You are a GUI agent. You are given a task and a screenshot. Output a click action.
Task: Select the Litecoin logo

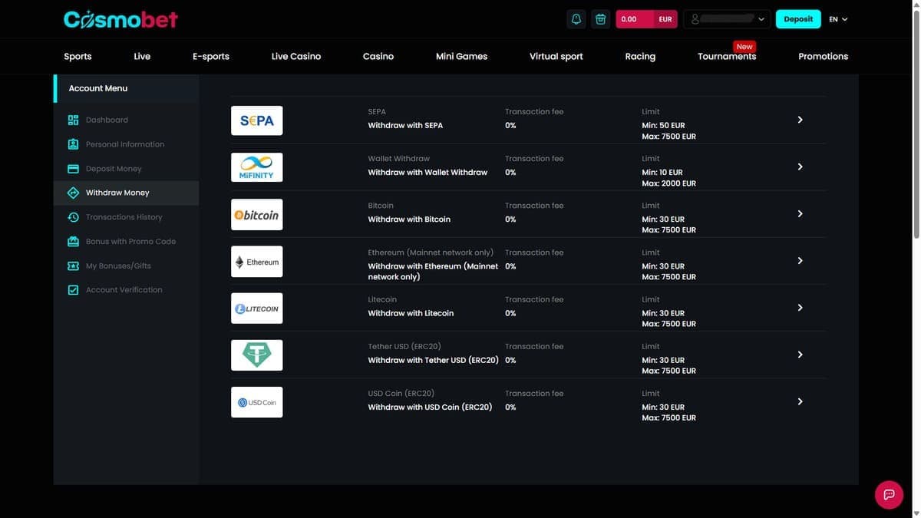pos(257,308)
